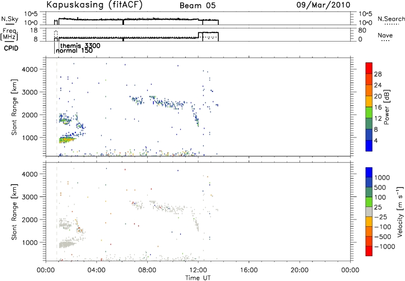Click the "16" value on the Power colorbar
405x281 pixels.
pyautogui.click(x=378, y=107)
